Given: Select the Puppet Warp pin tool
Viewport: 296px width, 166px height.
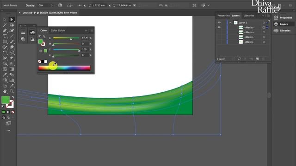Looking at the screenshot, I should click(12, 58).
